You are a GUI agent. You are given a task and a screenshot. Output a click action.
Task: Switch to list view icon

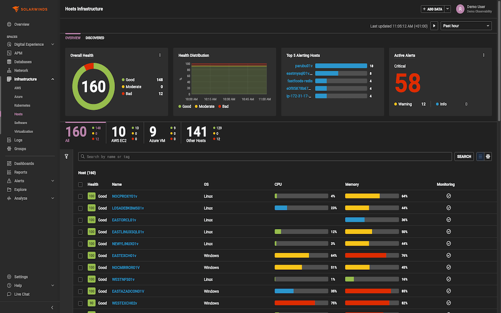click(x=480, y=156)
